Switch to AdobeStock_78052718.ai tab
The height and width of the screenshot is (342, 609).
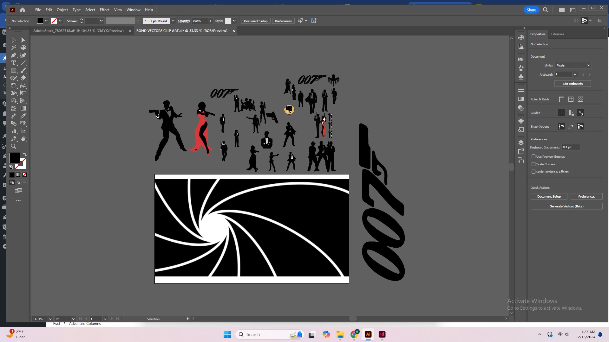(x=78, y=31)
